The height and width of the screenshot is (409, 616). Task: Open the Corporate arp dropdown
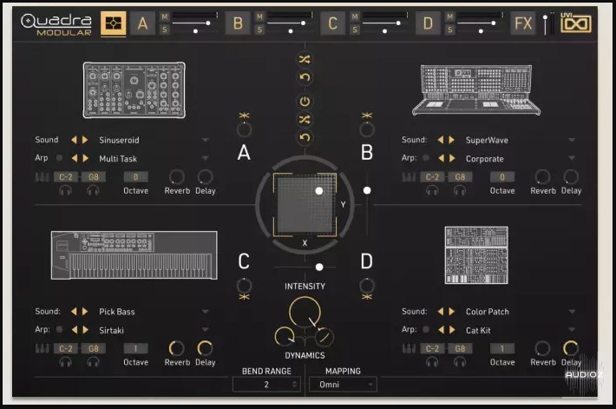(x=572, y=158)
